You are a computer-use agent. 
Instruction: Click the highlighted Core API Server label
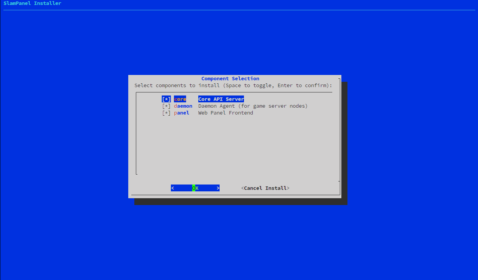click(221, 99)
